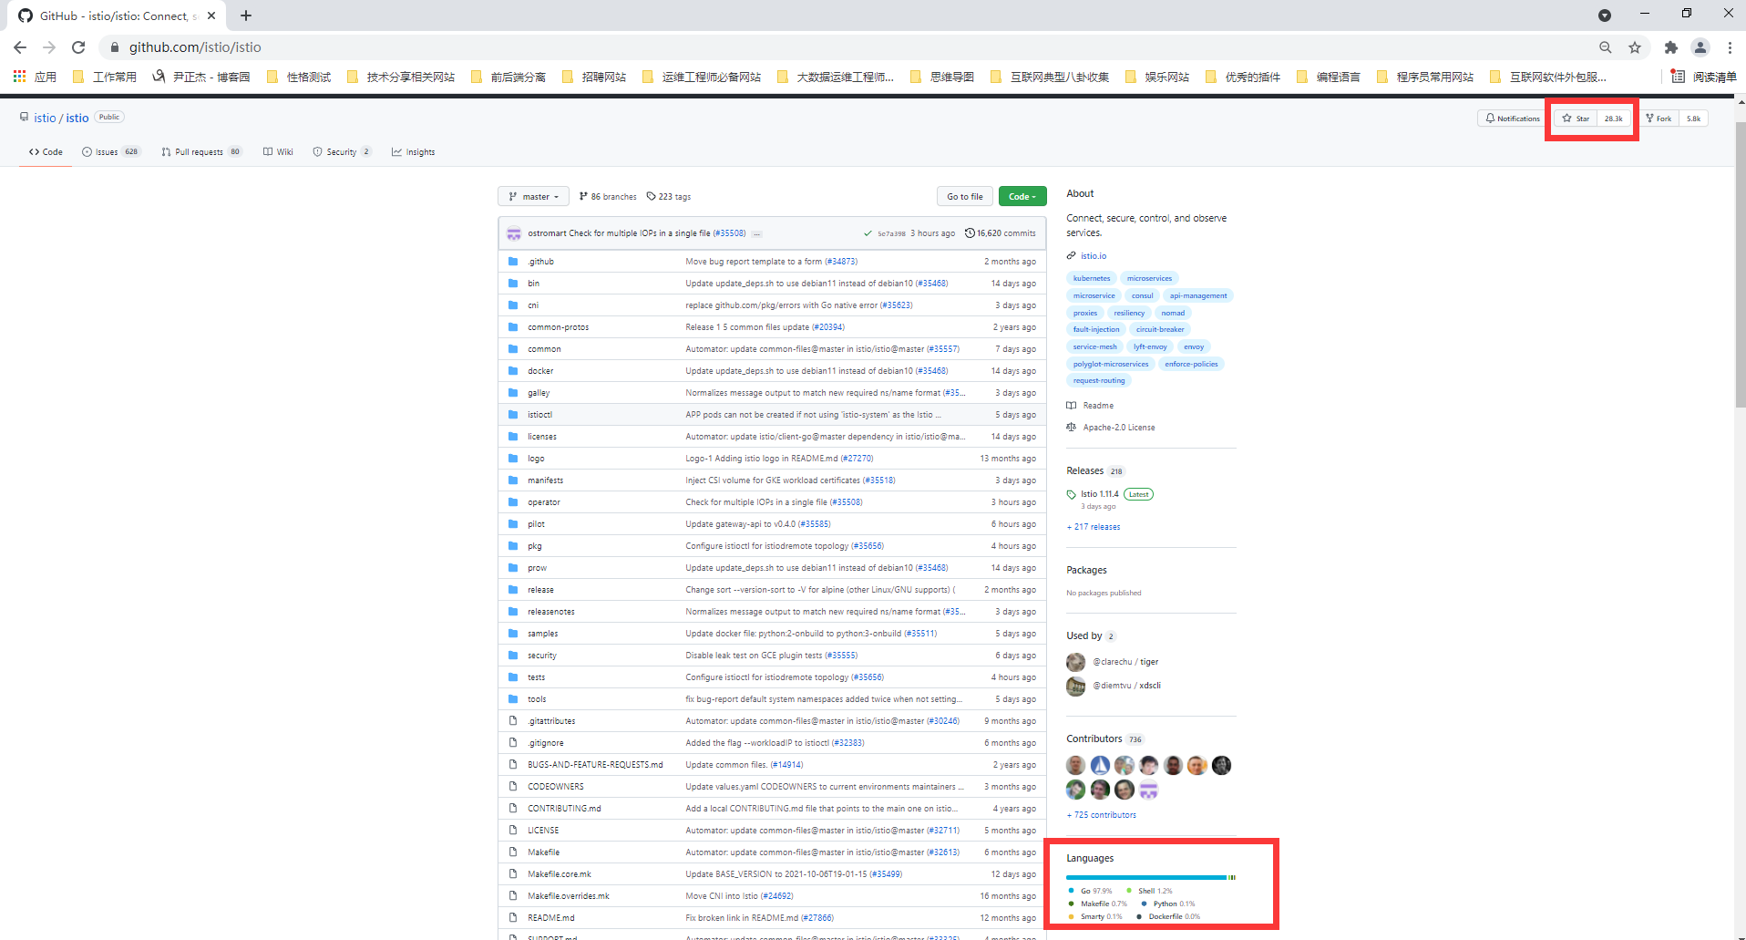The width and height of the screenshot is (1746, 940).
Task: Open the Pull requests tab
Action: (x=200, y=152)
